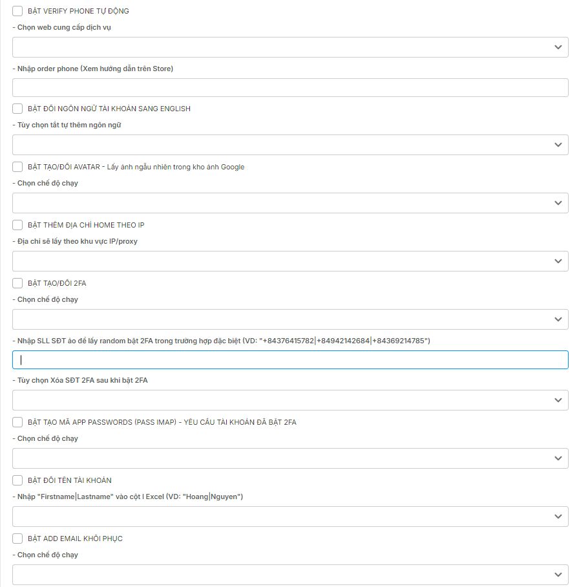Focus the Nhập SLL SĐT ảo input field
This screenshot has width=579, height=587.
pos(290,359)
